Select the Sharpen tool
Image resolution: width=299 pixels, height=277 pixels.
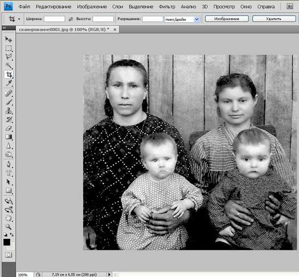[x=8, y=146]
